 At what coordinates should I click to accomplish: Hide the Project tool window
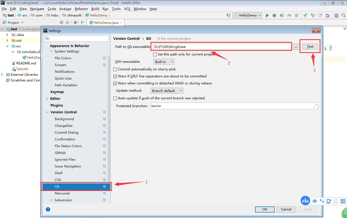(x=83, y=23)
